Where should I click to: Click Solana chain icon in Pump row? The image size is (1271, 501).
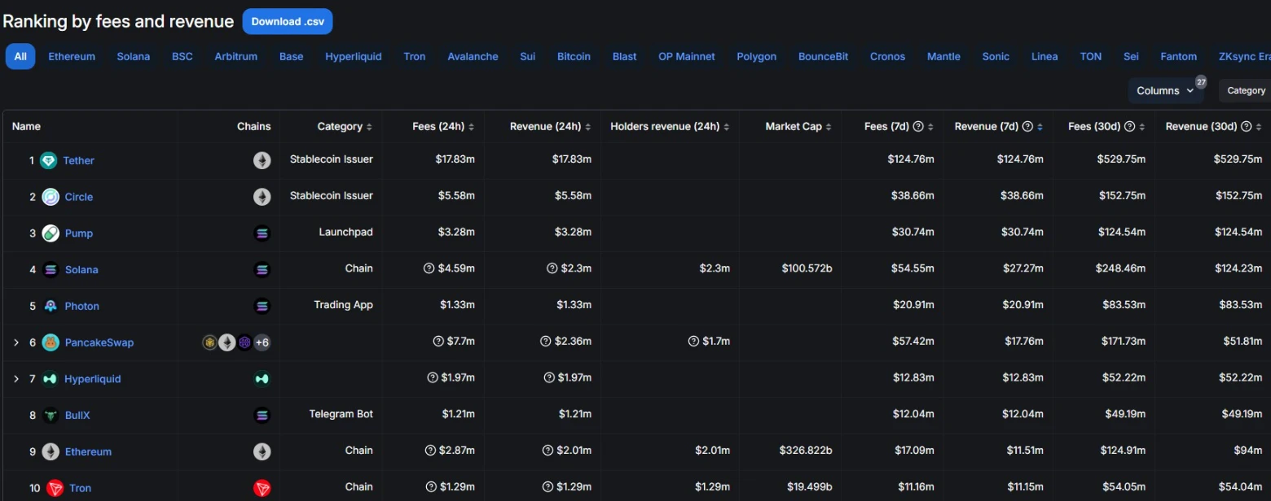(x=262, y=233)
